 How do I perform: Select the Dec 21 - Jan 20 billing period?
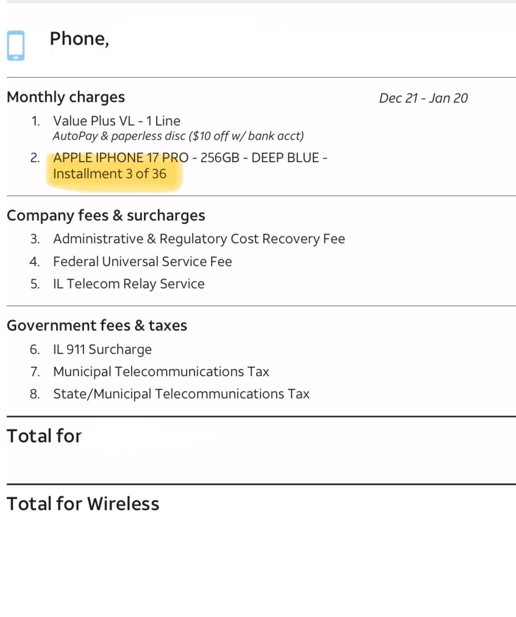pos(423,98)
